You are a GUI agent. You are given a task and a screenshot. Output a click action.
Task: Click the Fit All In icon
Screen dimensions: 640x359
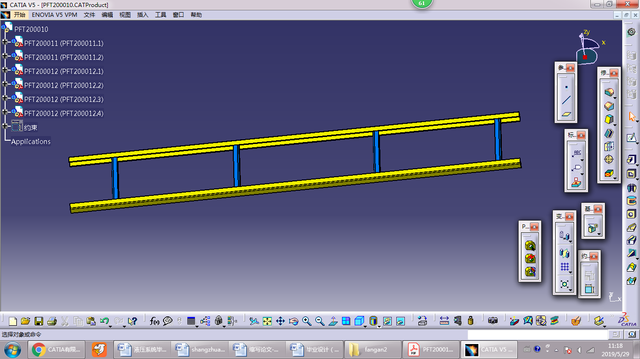click(267, 321)
